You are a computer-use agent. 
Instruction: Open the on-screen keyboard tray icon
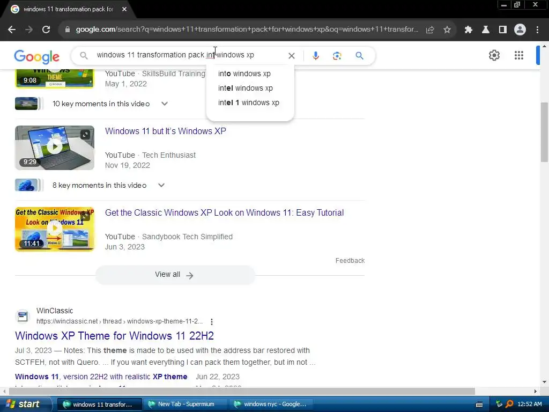479,404
